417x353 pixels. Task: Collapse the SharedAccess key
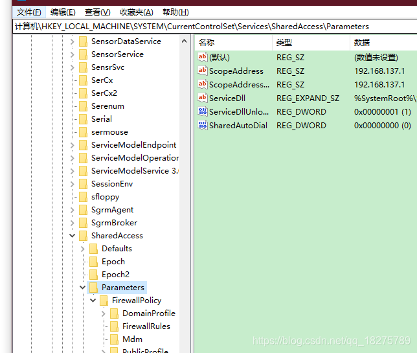(72, 236)
